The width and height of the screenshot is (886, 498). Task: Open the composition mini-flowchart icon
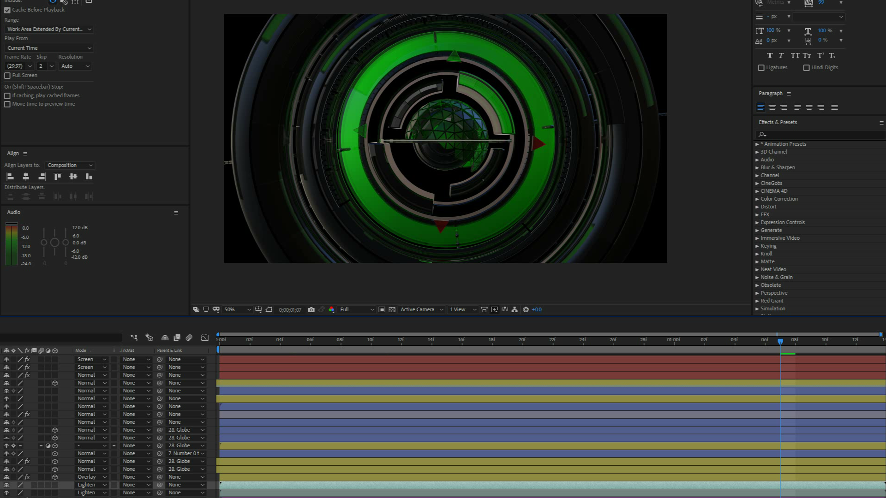tap(134, 338)
